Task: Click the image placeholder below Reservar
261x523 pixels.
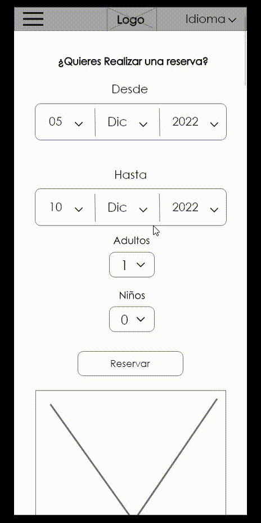Action: tap(131, 453)
